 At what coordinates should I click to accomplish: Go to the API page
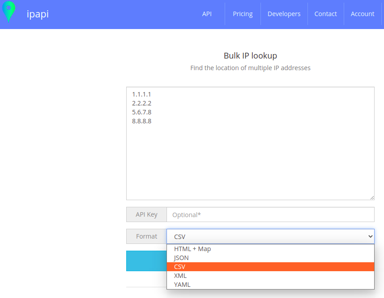pos(207,13)
